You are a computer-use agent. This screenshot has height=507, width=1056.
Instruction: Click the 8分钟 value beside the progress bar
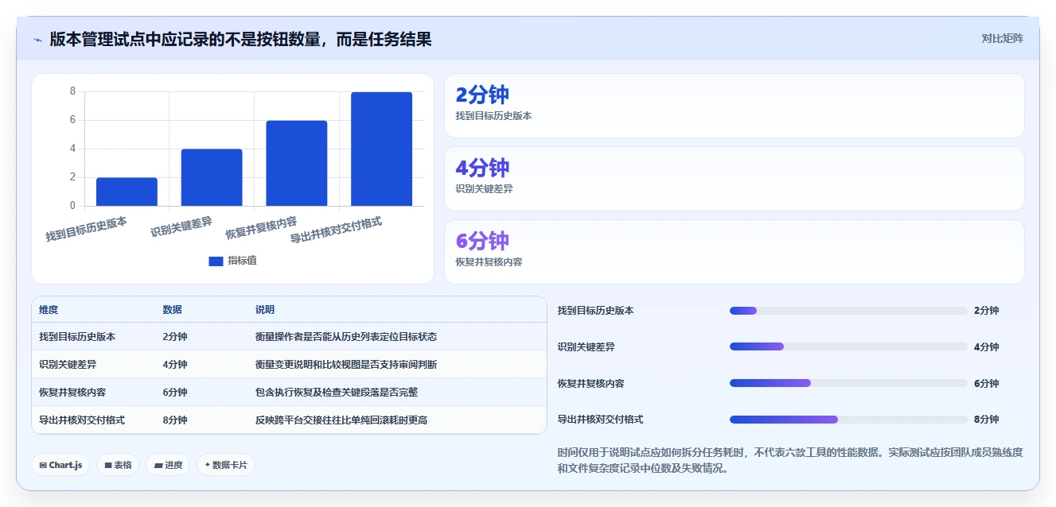(x=986, y=420)
